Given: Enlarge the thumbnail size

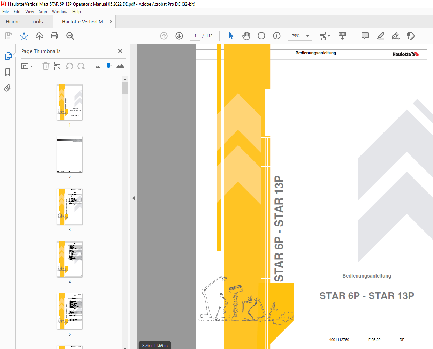Looking at the screenshot, I should (120, 66).
